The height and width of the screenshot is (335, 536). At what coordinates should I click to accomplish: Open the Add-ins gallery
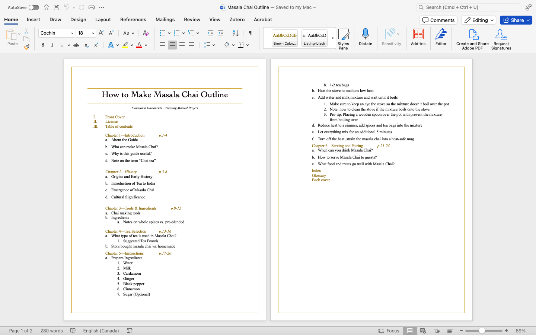pyautogui.click(x=418, y=37)
